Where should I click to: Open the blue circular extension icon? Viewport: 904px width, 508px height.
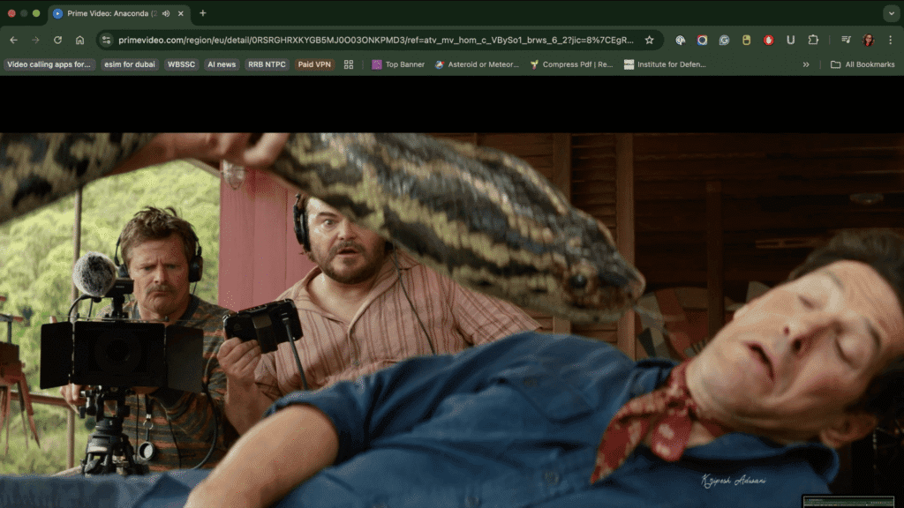point(702,40)
